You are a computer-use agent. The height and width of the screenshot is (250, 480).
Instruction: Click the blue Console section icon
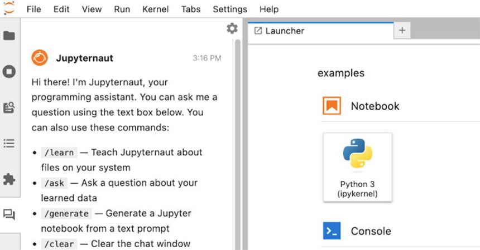[332, 231]
